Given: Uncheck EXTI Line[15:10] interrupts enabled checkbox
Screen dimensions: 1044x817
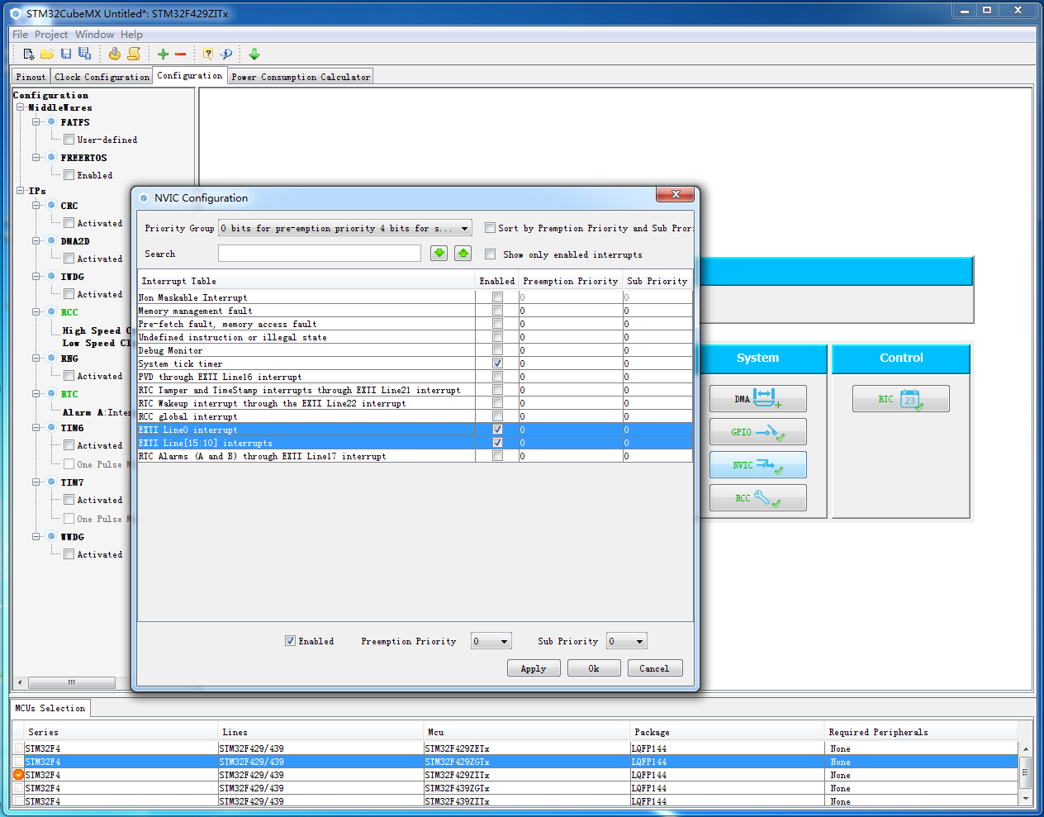Looking at the screenshot, I should 497,443.
